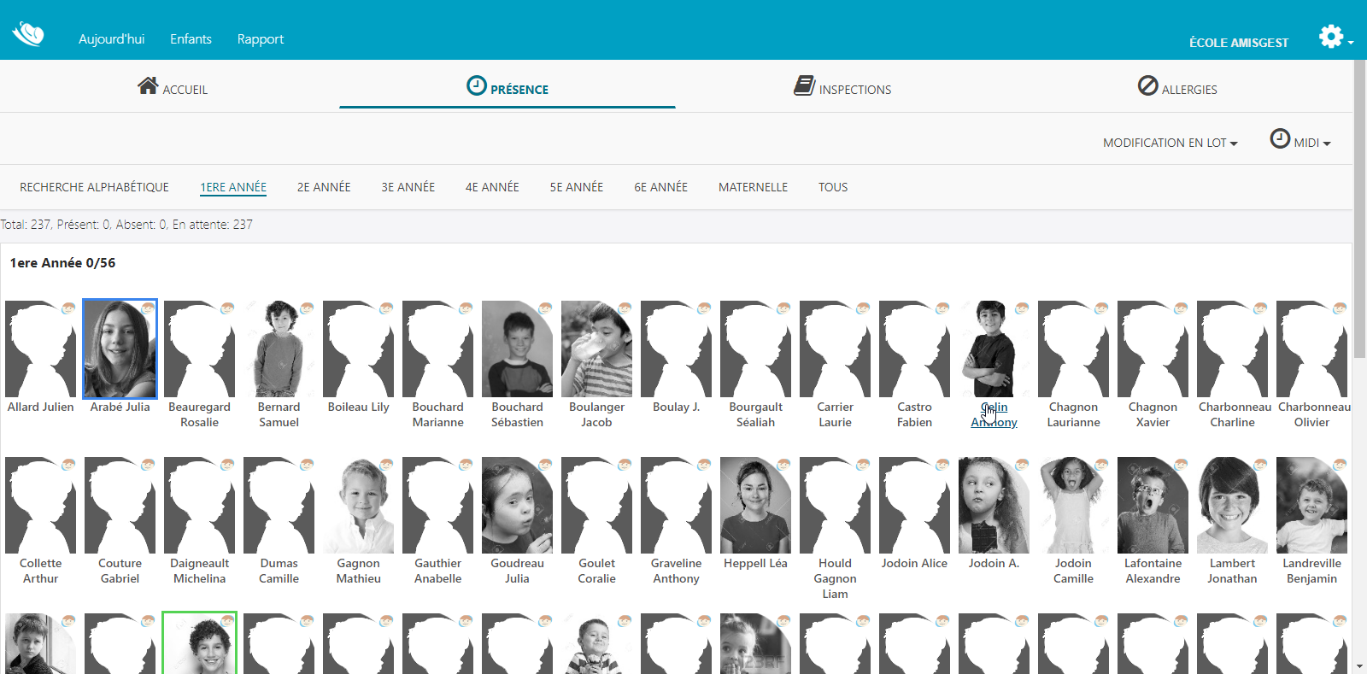Image resolution: width=1367 pixels, height=674 pixels.
Task: Click the 1ere Année 0/56 heading
Action: [62, 263]
